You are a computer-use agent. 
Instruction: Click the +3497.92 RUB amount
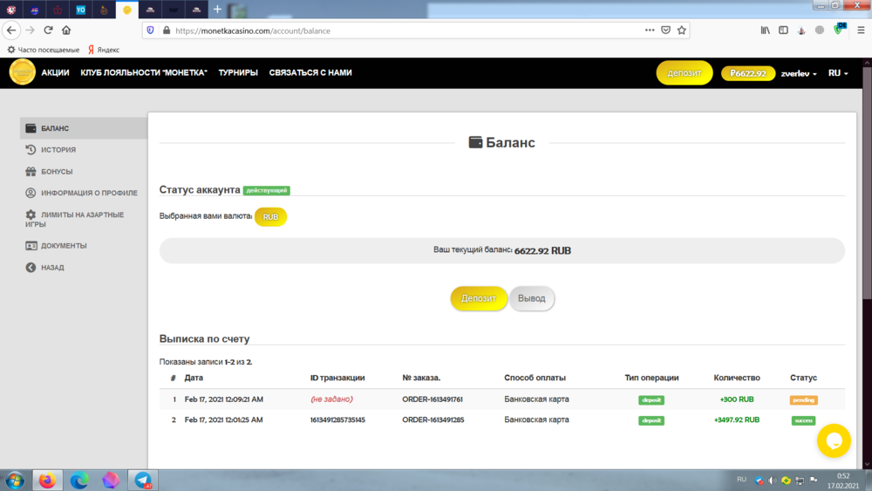pyautogui.click(x=736, y=419)
